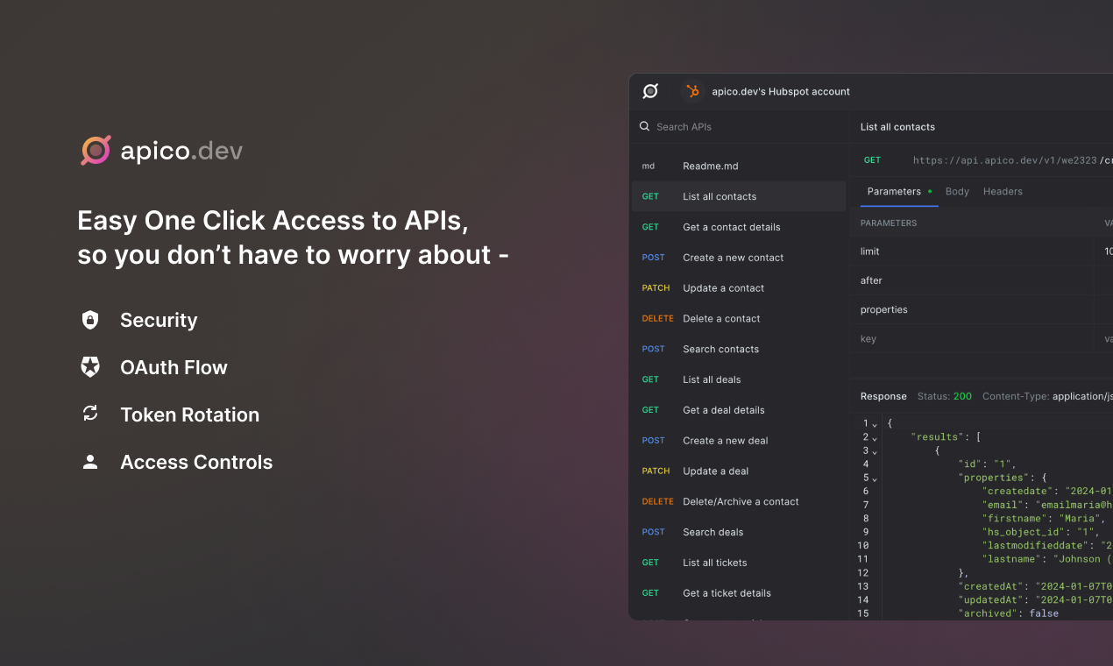Select List all contacts endpoint

739,196
